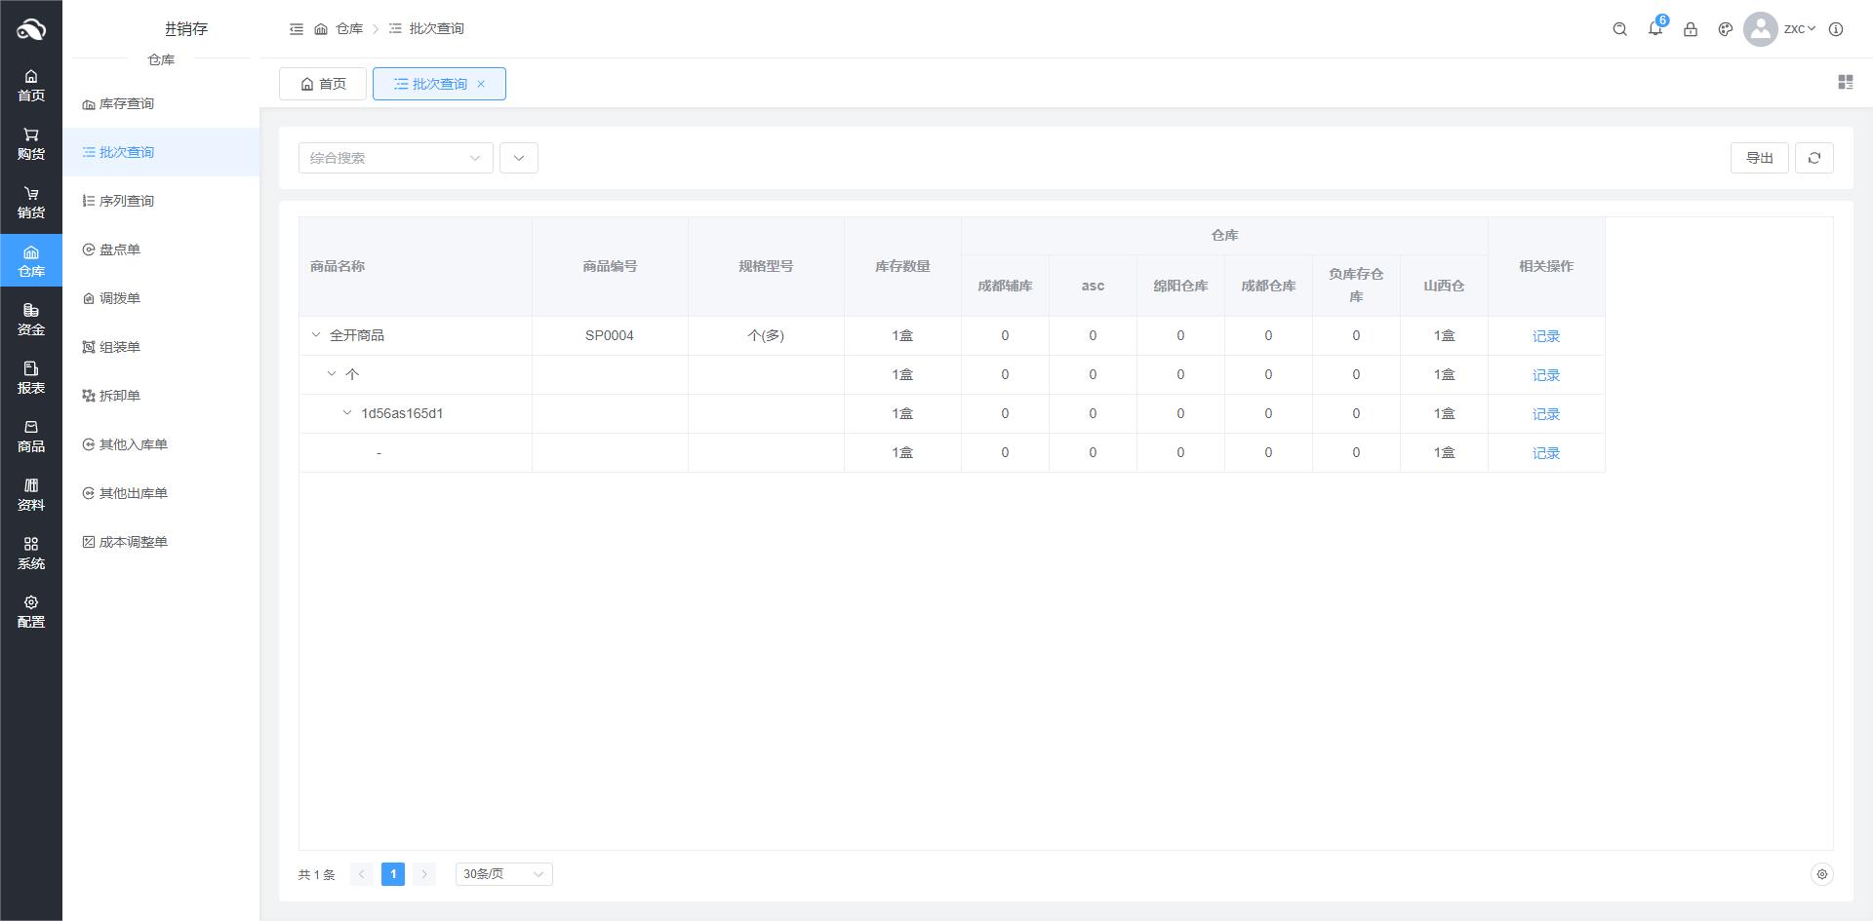Open the notifications bell icon

1655,29
